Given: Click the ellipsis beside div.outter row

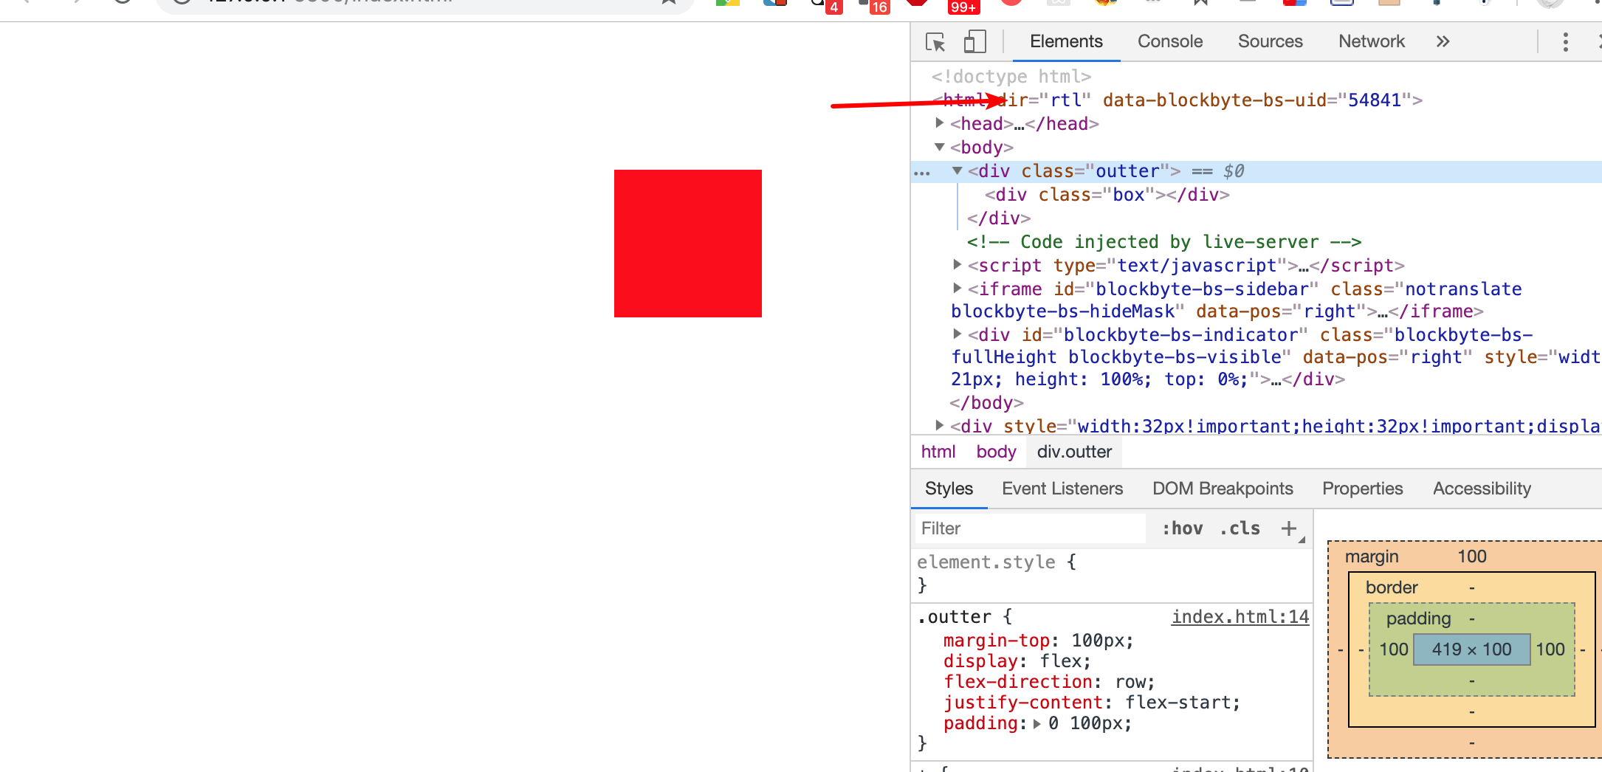Looking at the screenshot, I should (922, 173).
